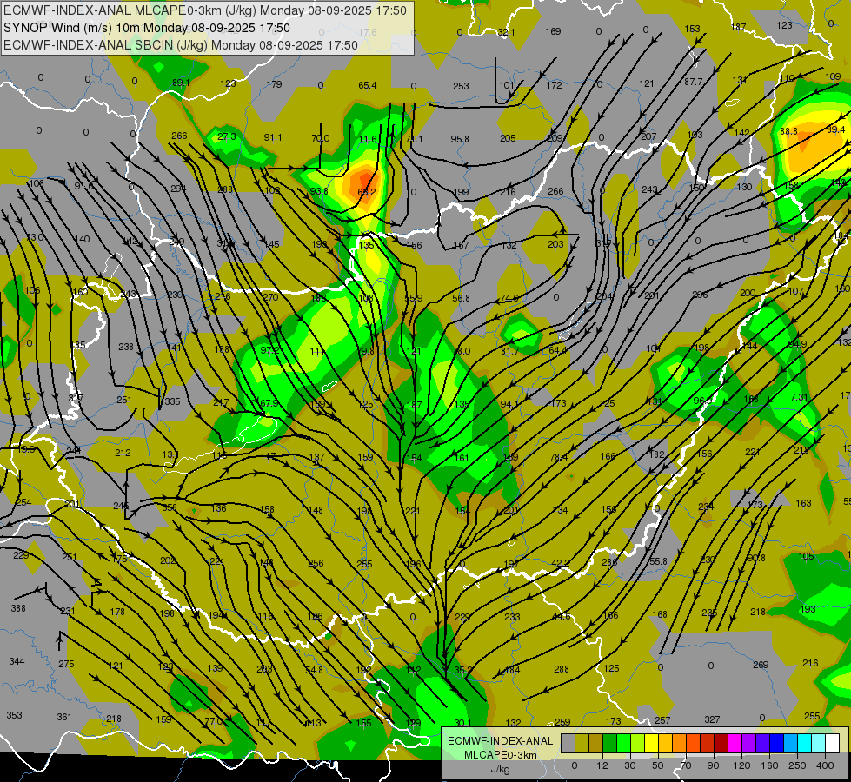Click the dark red legend swatch
Screen dimensions: 851x782
pos(721,743)
